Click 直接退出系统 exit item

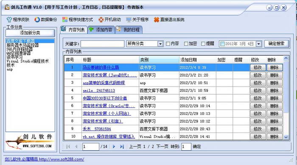169,19
